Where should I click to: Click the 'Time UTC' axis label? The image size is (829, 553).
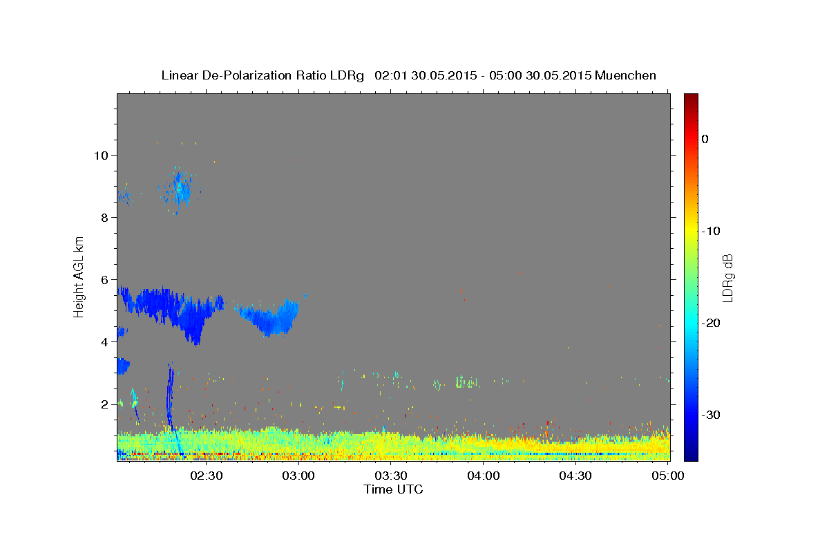[x=393, y=489]
